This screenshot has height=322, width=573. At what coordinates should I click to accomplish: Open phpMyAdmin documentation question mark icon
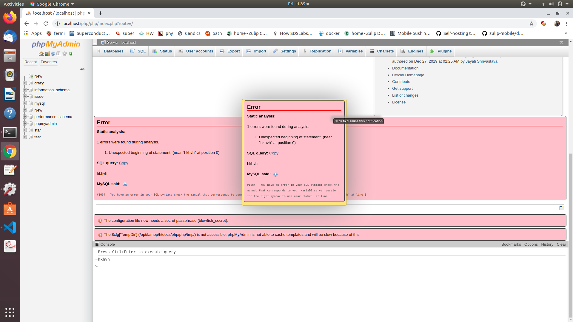(x=53, y=54)
